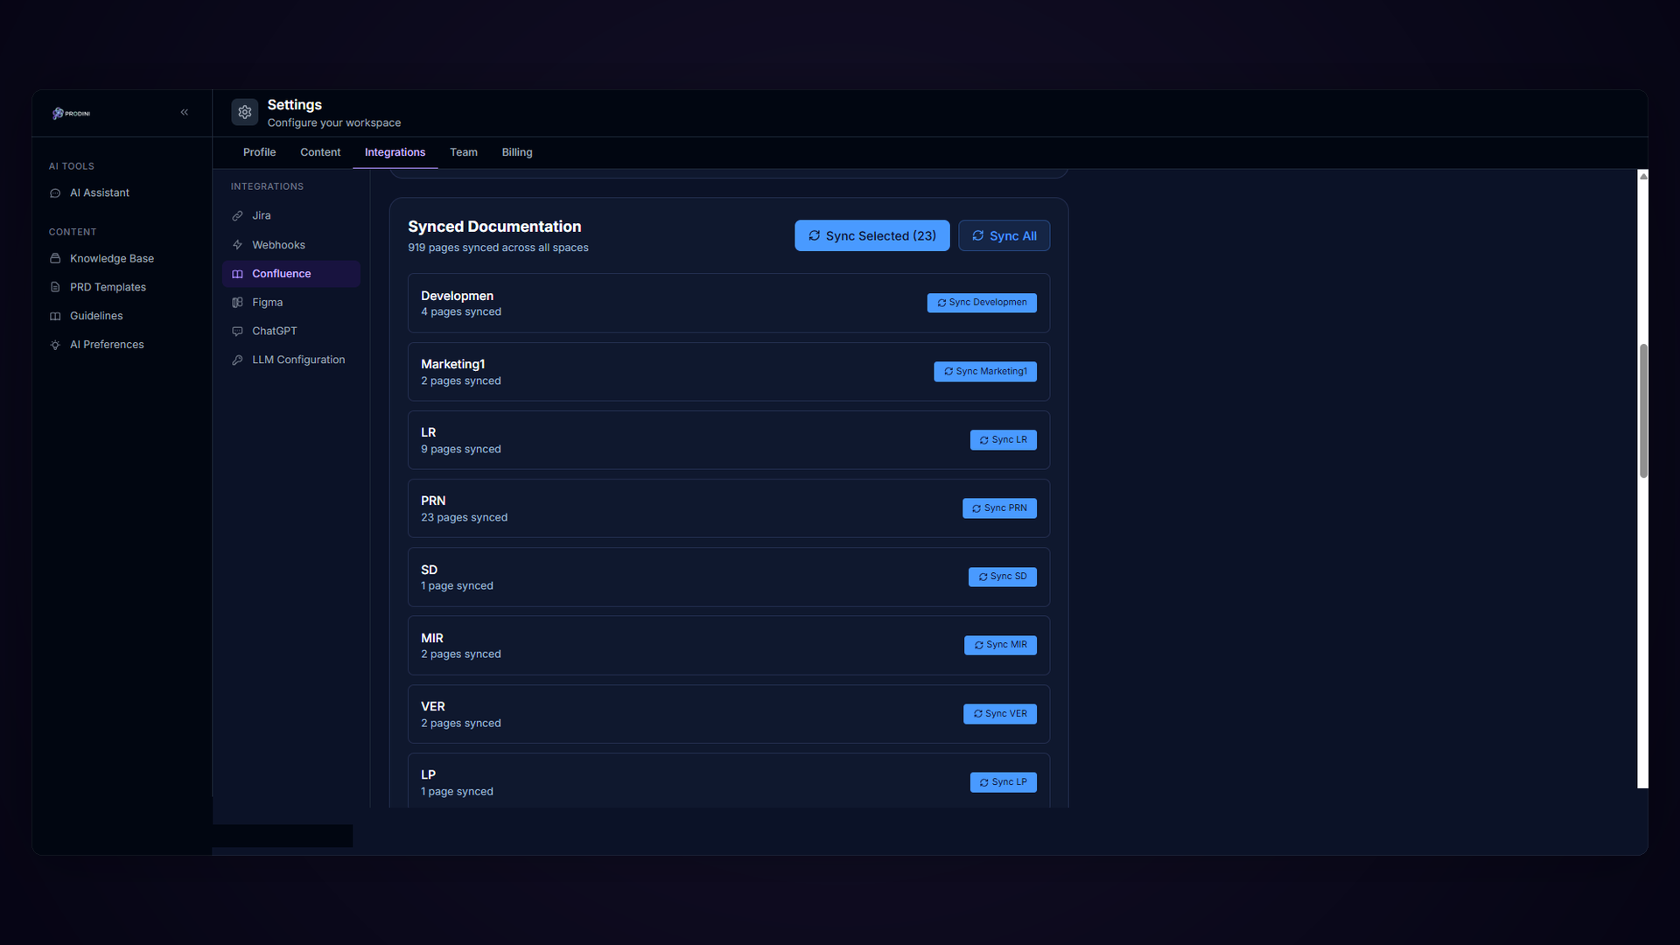Click the Settings gear icon in header
The height and width of the screenshot is (945, 1680).
(245, 112)
